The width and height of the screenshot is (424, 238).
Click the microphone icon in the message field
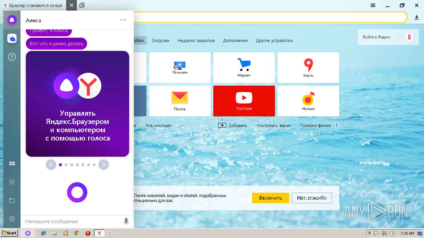tap(126, 221)
